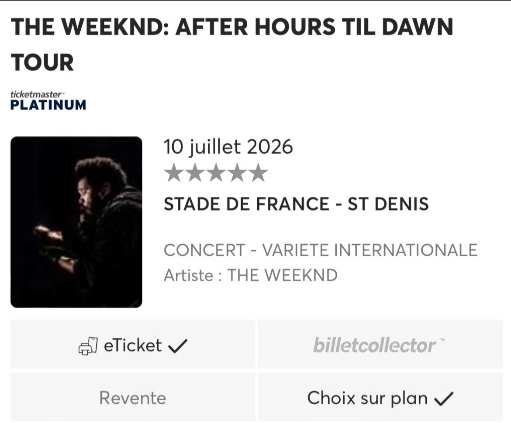This screenshot has width=511, height=423.
Task: Rate with the first star
Action: [x=173, y=173]
